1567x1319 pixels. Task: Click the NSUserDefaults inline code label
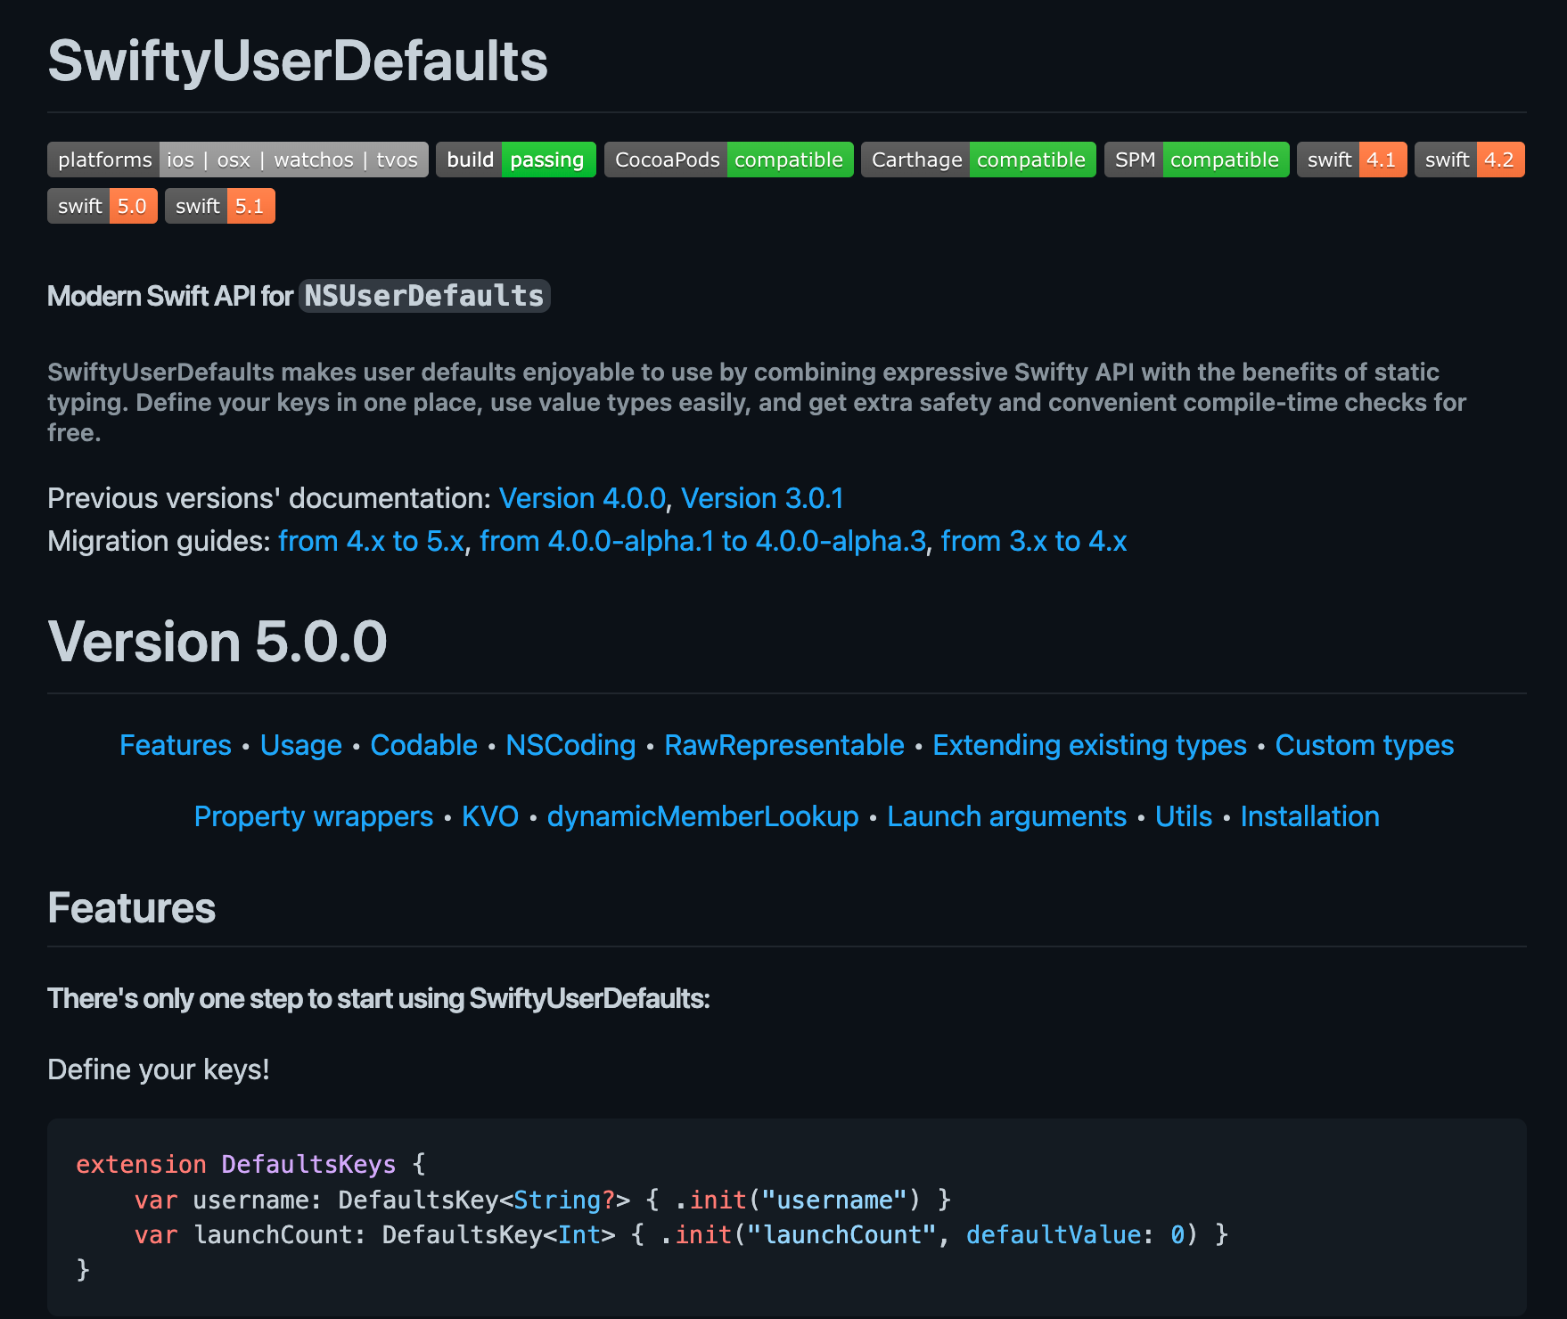tap(424, 296)
